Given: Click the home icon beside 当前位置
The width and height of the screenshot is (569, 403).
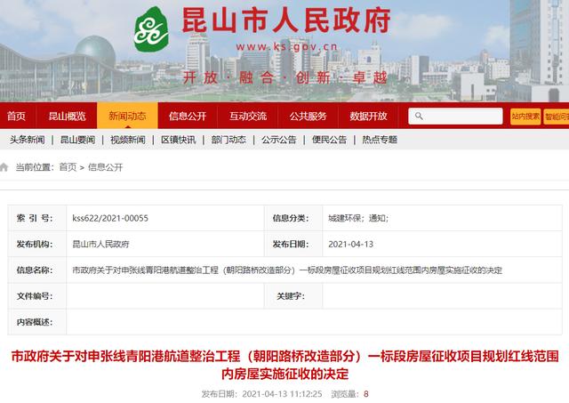Looking at the screenshot, I should pos(4,166).
